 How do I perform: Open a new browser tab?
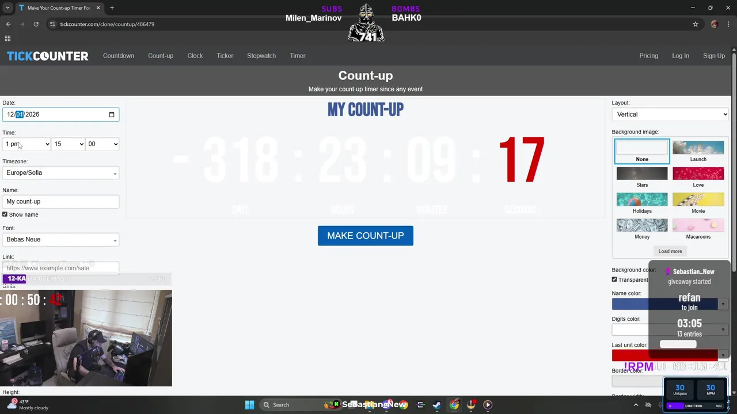pyautogui.click(x=112, y=8)
